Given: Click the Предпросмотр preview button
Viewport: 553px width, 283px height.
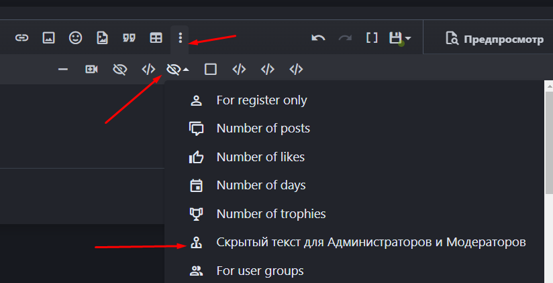Looking at the screenshot, I should point(495,38).
